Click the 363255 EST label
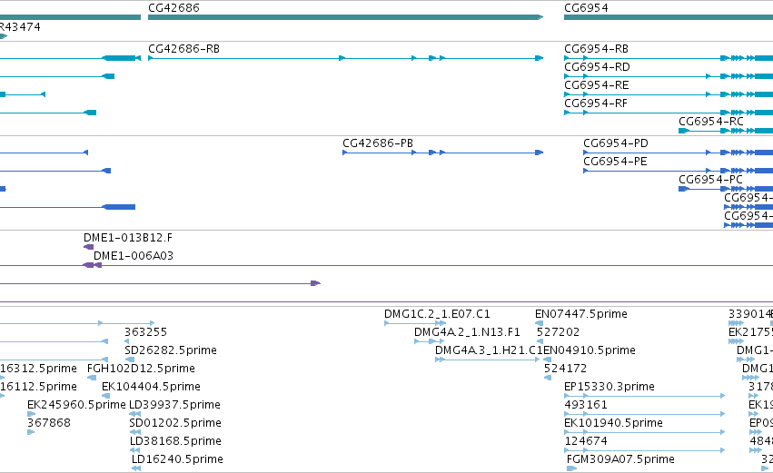 (146, 332)
